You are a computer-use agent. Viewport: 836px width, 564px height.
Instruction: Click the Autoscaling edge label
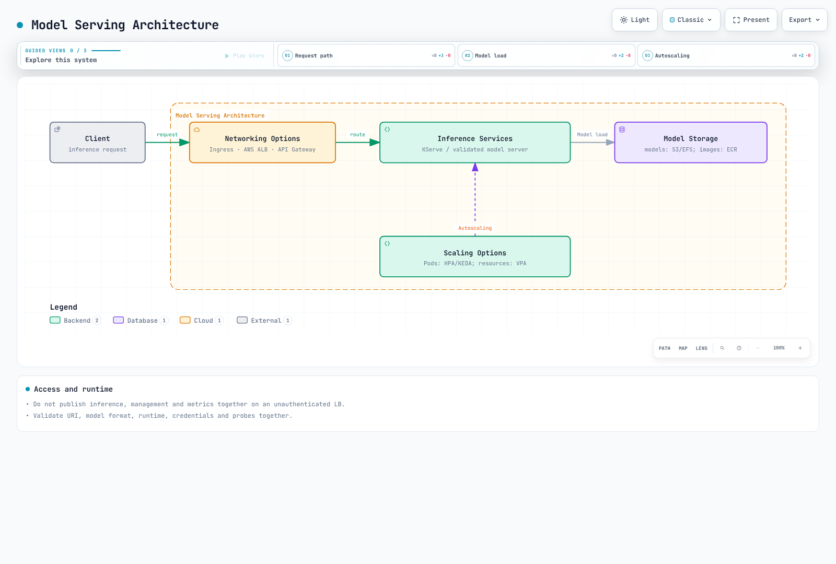coord(475,228)
